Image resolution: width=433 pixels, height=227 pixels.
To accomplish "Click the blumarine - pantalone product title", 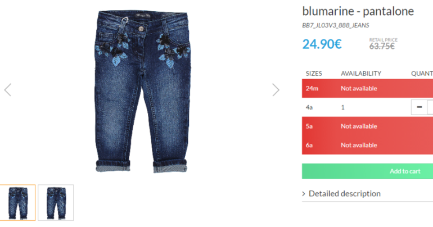I will point(358,11).
